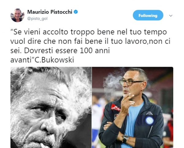Expand the tweet options chevron

(x=171, y=16)
